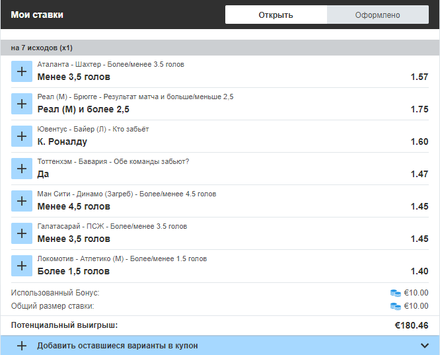Click the 1.47 odds value

click(x=420, y=174)
